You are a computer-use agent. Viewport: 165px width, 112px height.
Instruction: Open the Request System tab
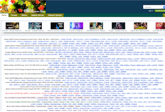pyautogui.click(x=55, y=15)
